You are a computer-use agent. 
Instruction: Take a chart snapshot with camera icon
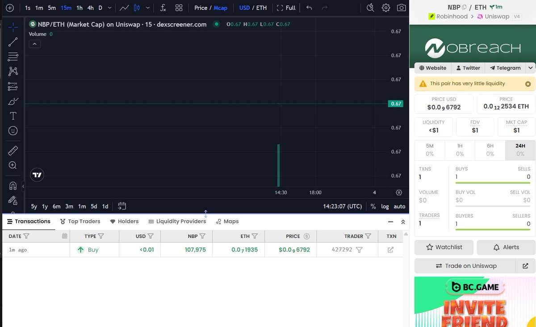pos(402,8)
